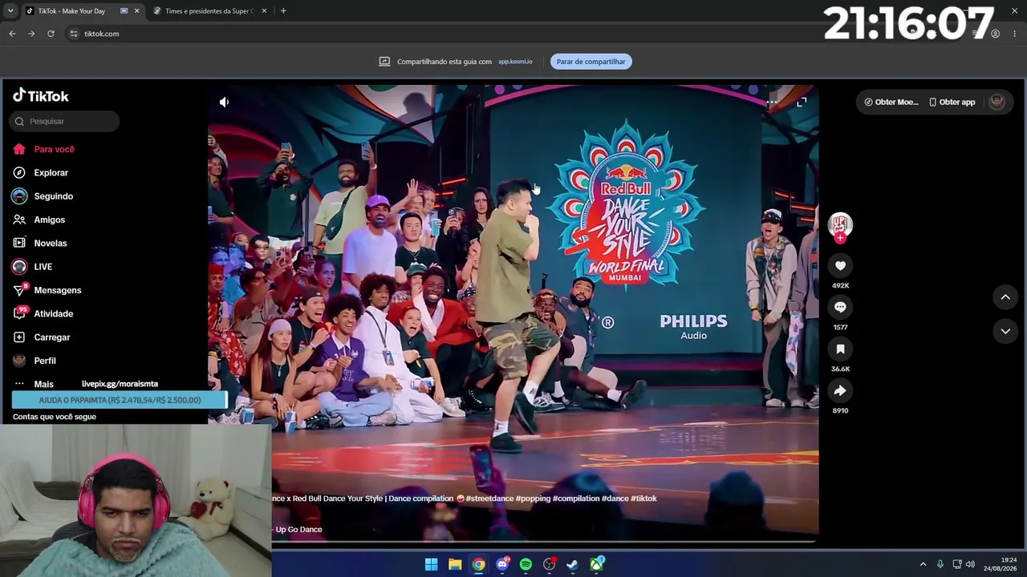The image size is (1027, 577).
Task: Go back in browser history
Action: click(x=12, y=34)
